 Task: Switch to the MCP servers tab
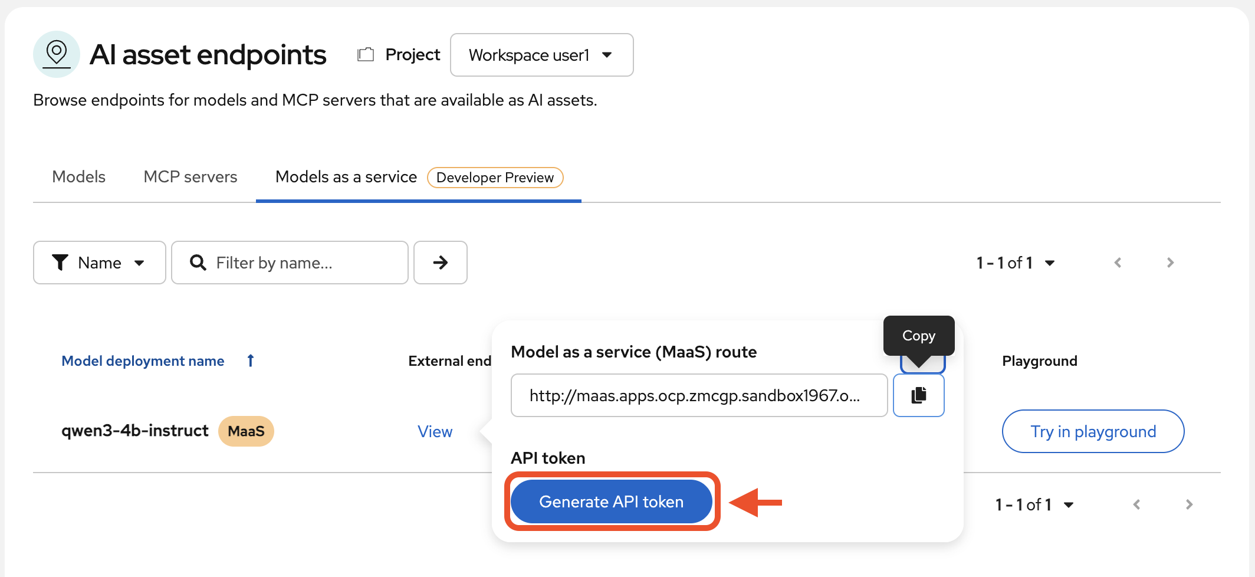click(190, 177)
